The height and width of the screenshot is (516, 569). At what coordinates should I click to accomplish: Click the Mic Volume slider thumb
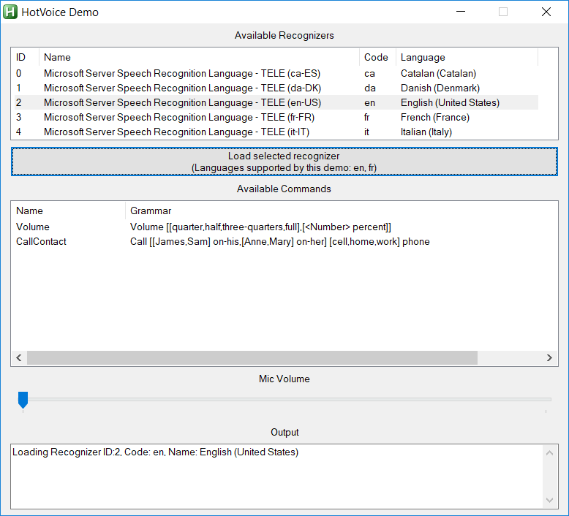pos(23,400)
